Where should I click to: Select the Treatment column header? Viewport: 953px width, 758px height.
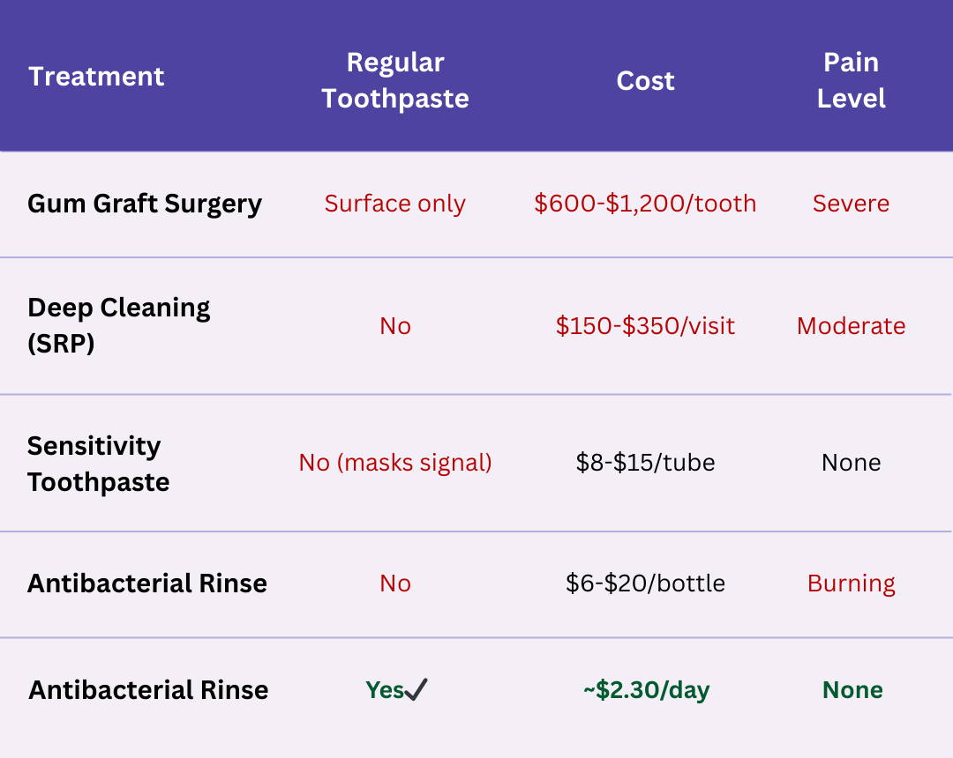(x=96, y=77)
